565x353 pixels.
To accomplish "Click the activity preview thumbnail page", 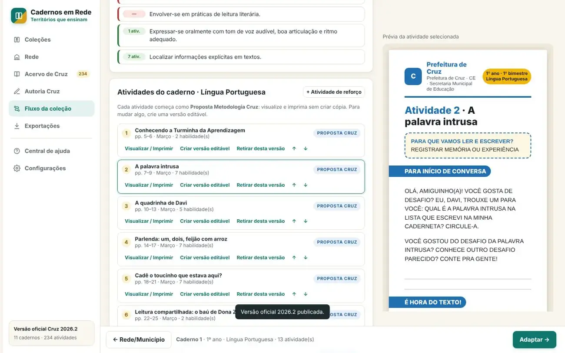I will tap(468, 181).
